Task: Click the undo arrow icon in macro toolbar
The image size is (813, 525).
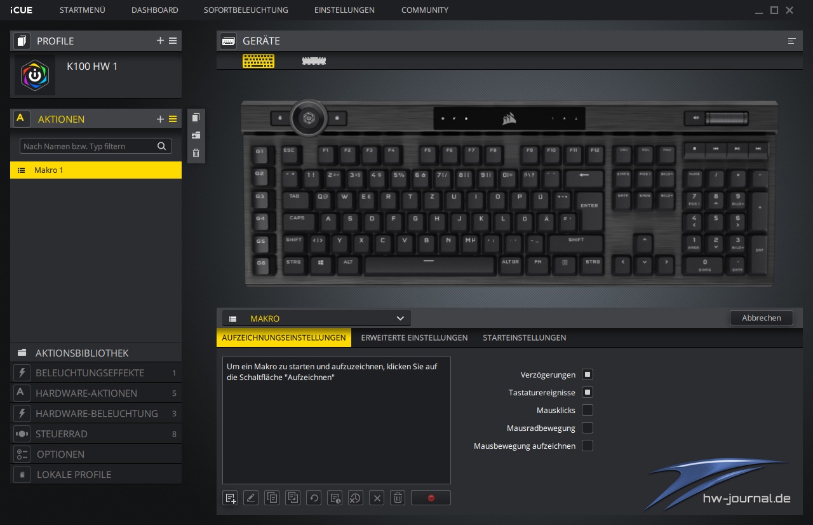Action: coord(314,498)
